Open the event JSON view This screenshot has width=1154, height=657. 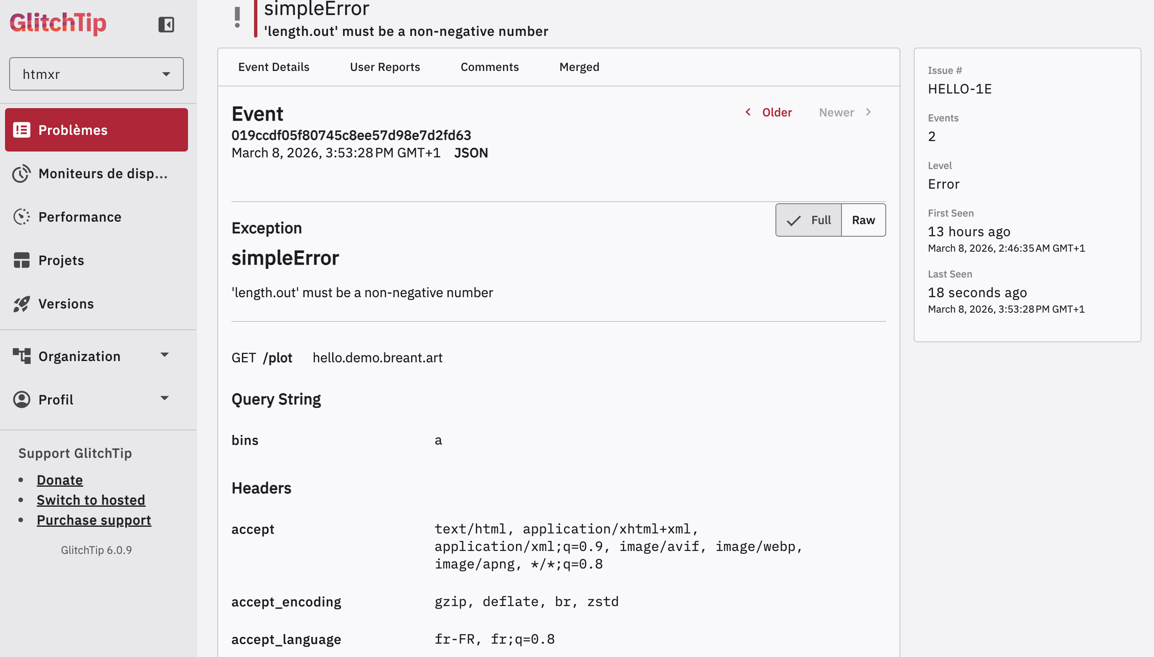(470, 152)
